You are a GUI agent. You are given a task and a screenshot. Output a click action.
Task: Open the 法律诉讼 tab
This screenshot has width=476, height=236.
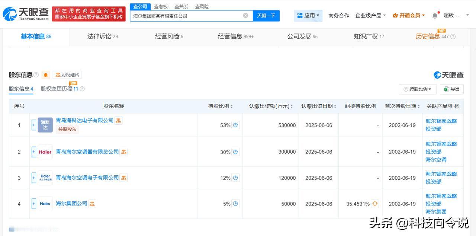click(102, 36)
